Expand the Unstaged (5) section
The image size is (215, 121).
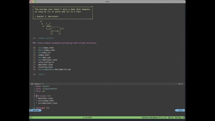pyautogui.click(x=43, y=108)
